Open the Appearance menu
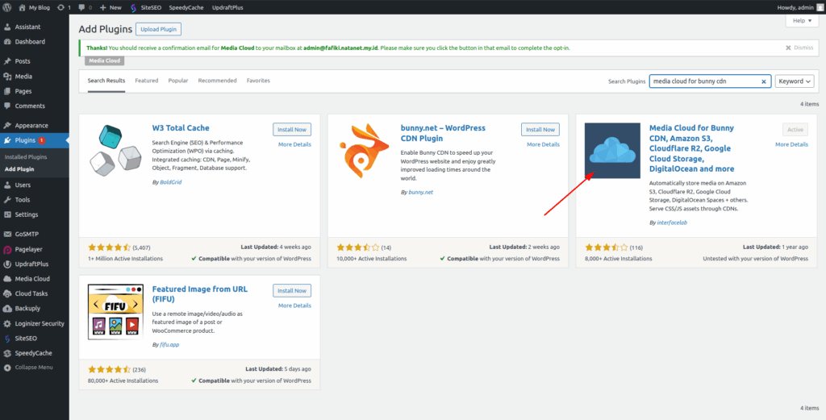826x420 pixels. coord(31,125)
